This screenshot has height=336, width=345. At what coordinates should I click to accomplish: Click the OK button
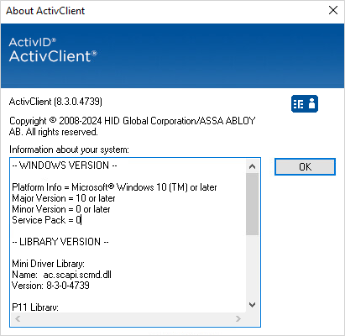[x=305, y=167]
